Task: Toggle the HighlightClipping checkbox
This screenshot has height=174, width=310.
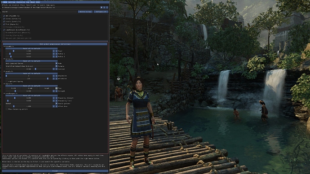Action: pos(7,81)
